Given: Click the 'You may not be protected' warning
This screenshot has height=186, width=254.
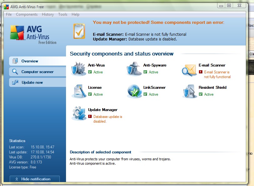Looking at the screenshot, I should click(158, 22).
